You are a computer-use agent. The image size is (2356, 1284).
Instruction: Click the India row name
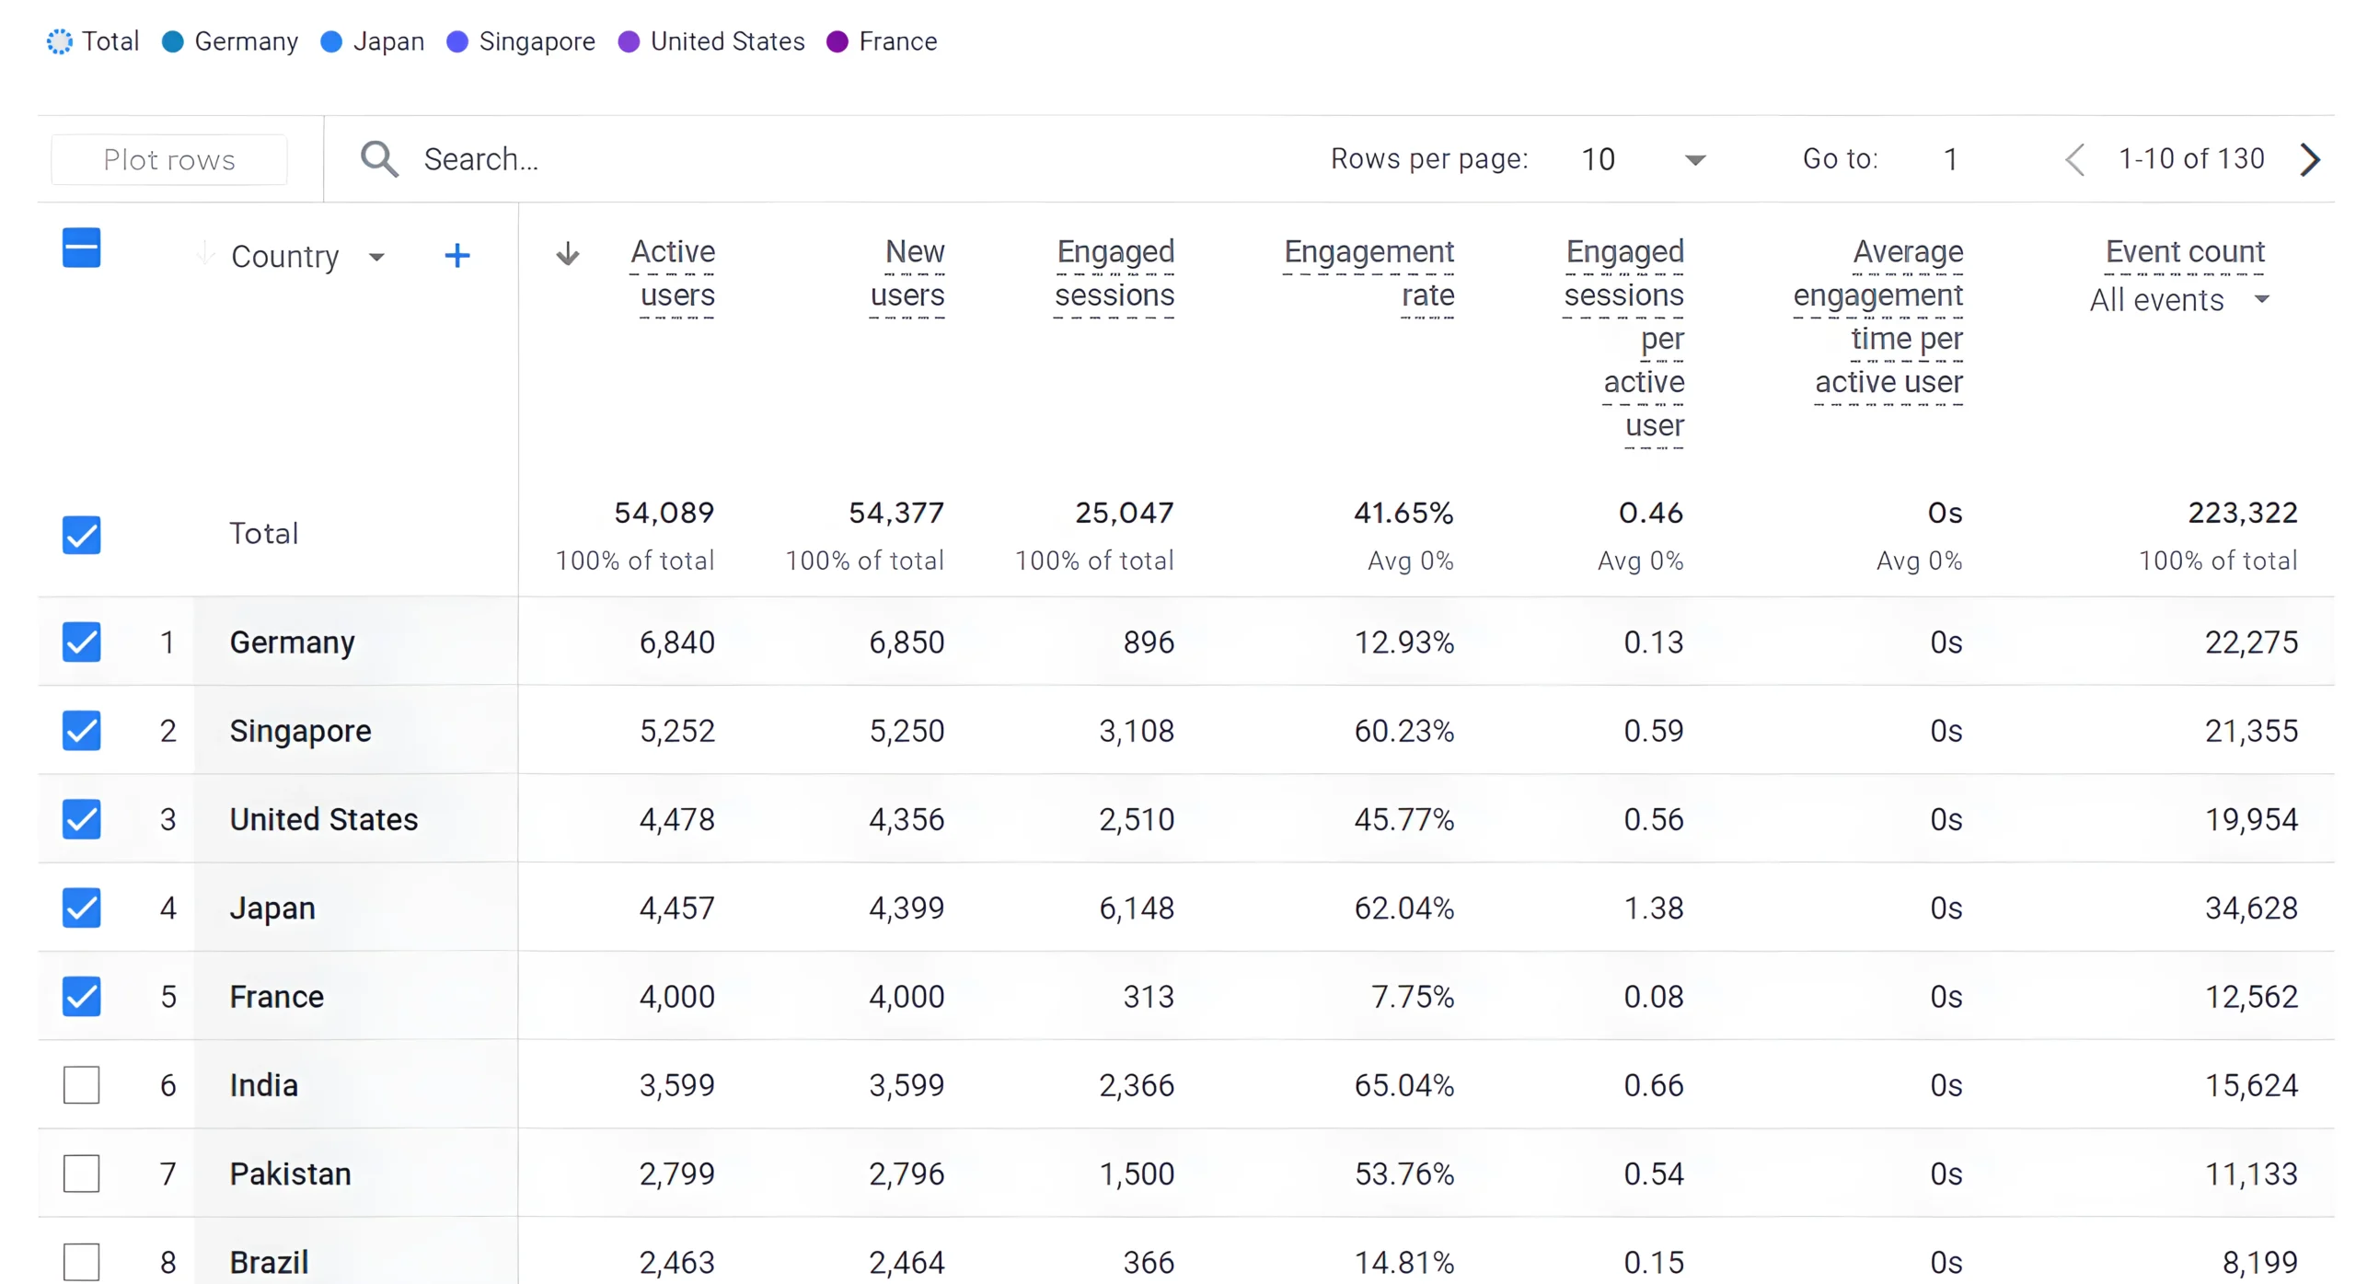tap(263, 1085)
